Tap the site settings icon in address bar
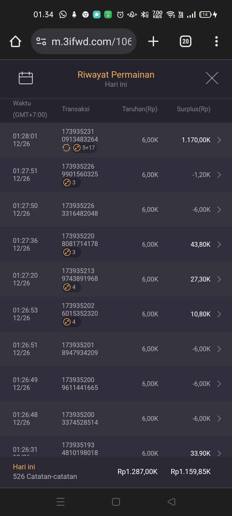The height and width of the screenshot is (516, 232). (x=41, y=41)
